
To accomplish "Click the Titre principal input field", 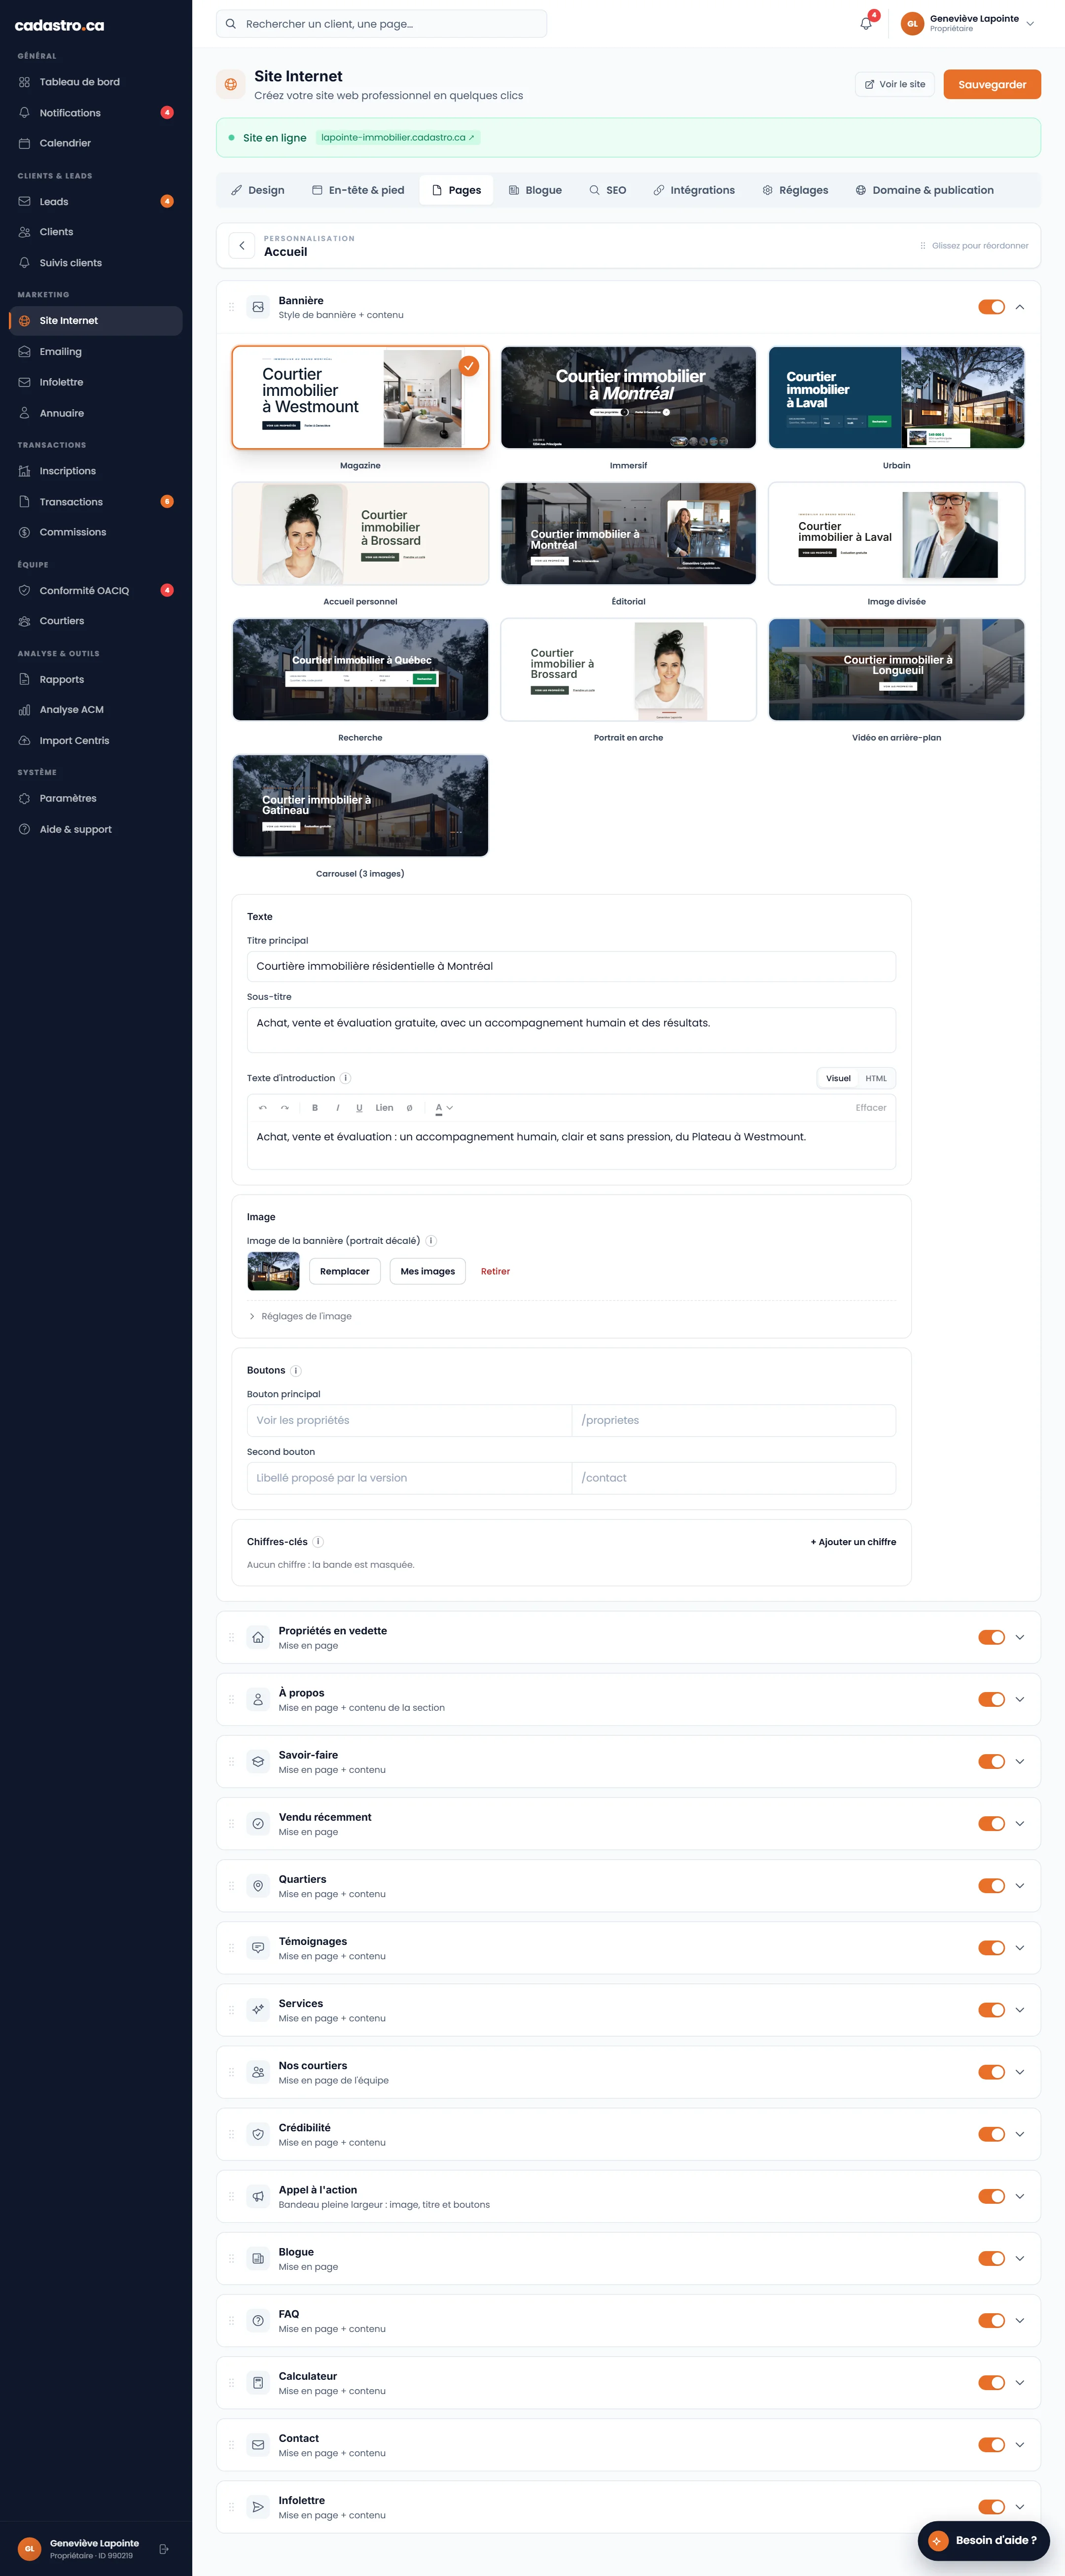I will (x=571, y=966).
